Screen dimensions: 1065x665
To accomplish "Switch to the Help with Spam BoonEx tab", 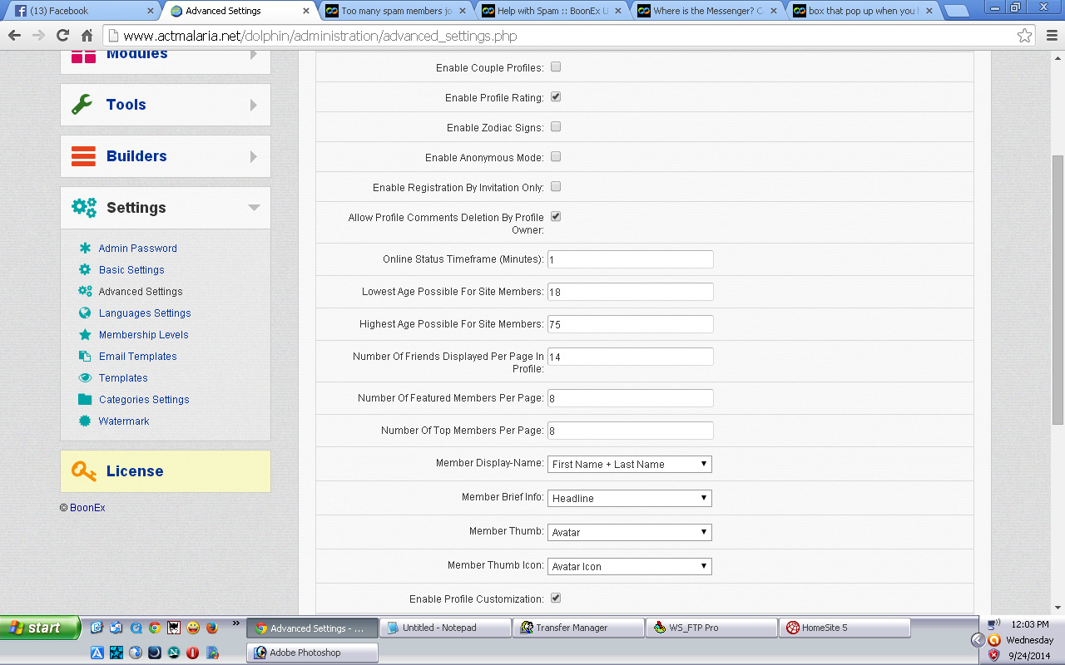I will (x=552, y=11).
